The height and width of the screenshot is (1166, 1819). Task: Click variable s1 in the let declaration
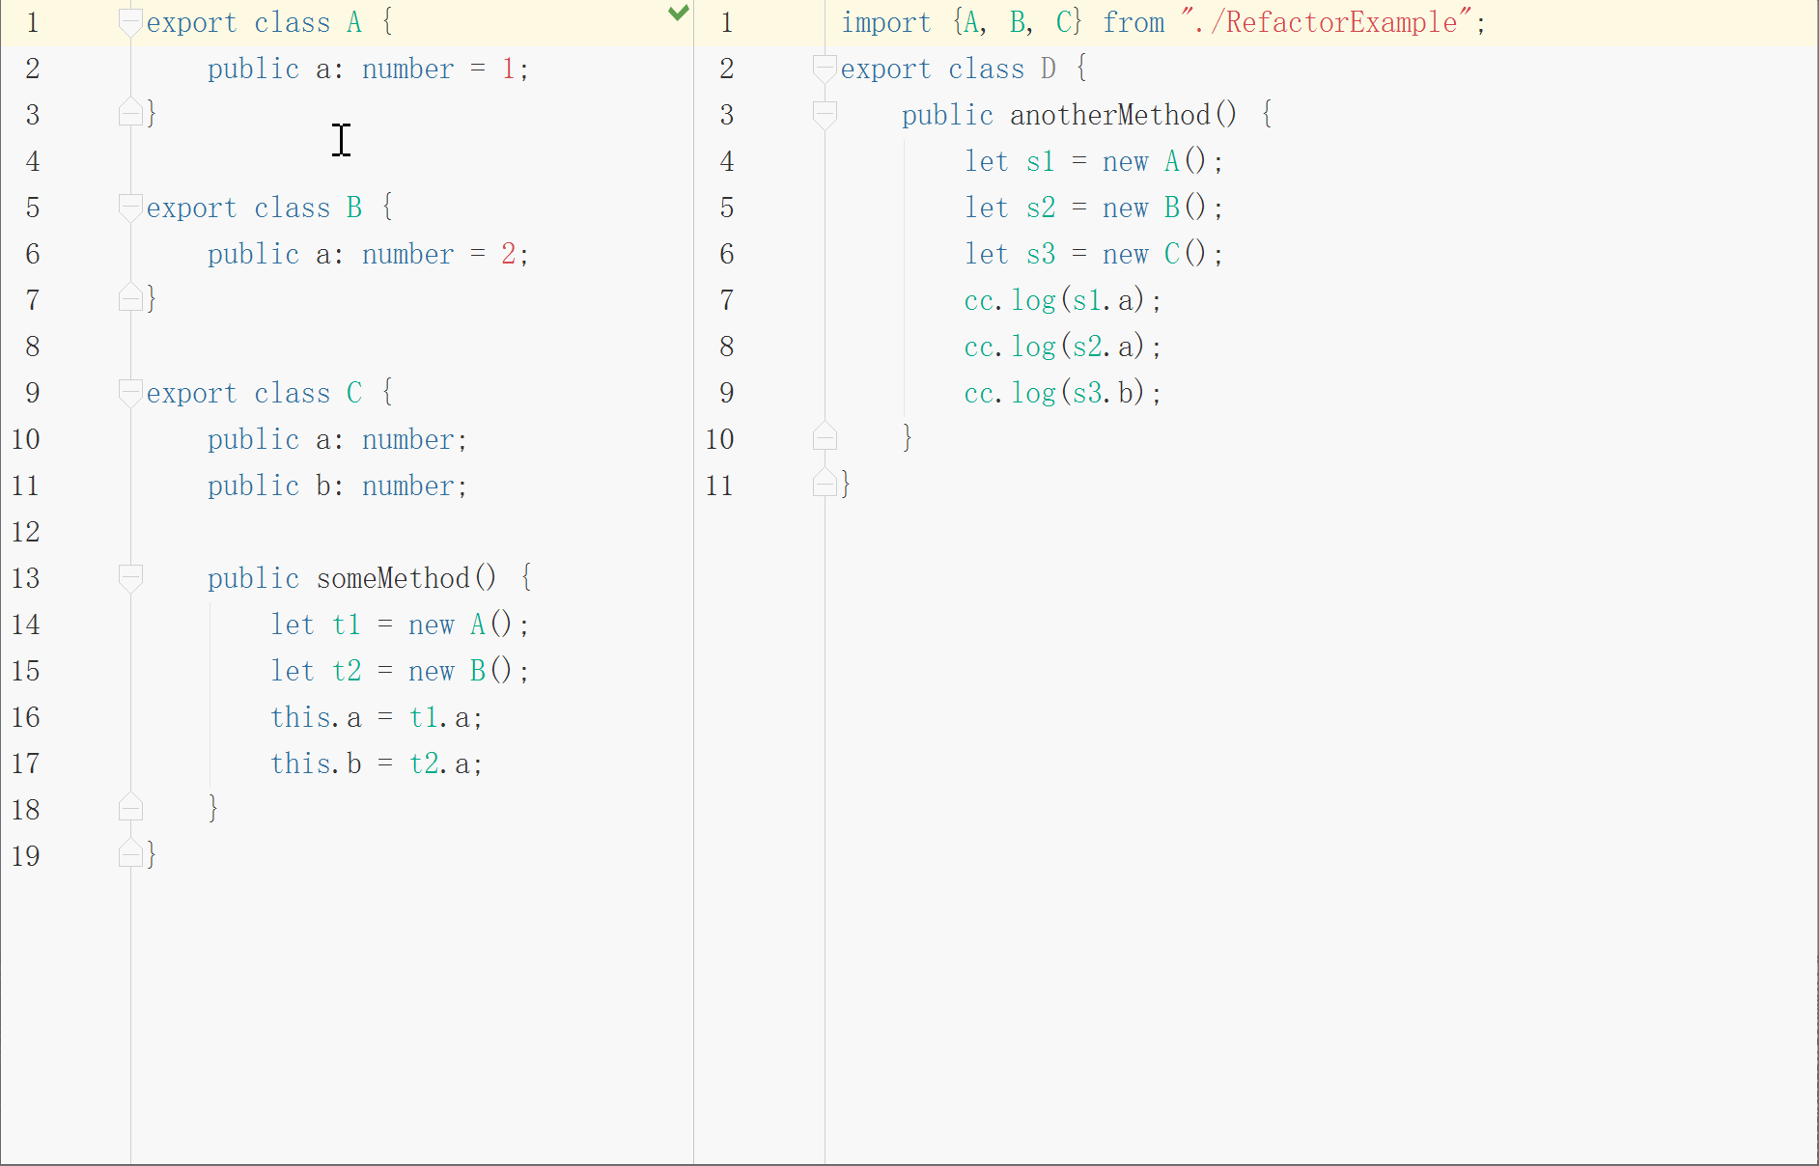(1041, 161)
